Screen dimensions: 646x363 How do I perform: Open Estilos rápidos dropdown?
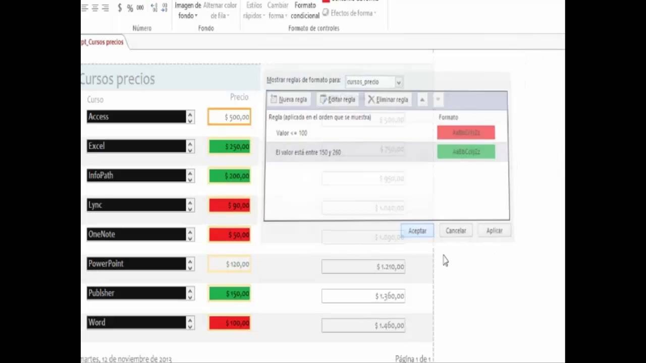(x=254, y=11)
